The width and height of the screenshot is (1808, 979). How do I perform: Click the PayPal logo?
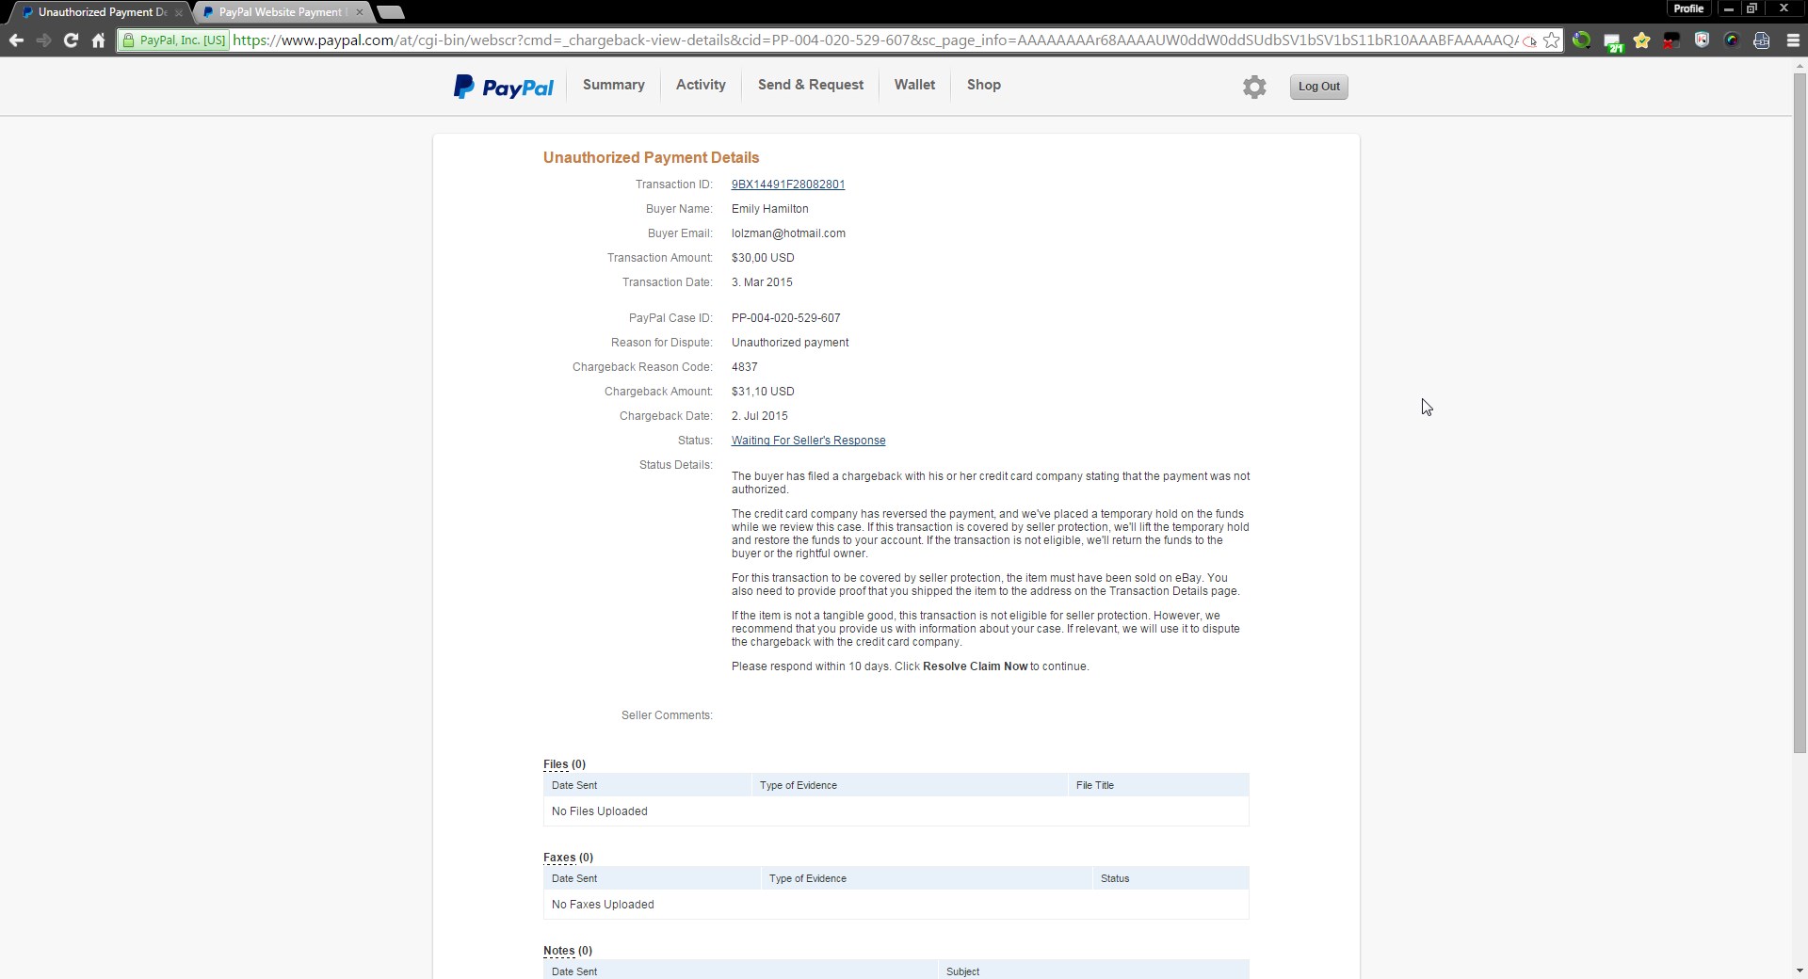click(503, 87)
